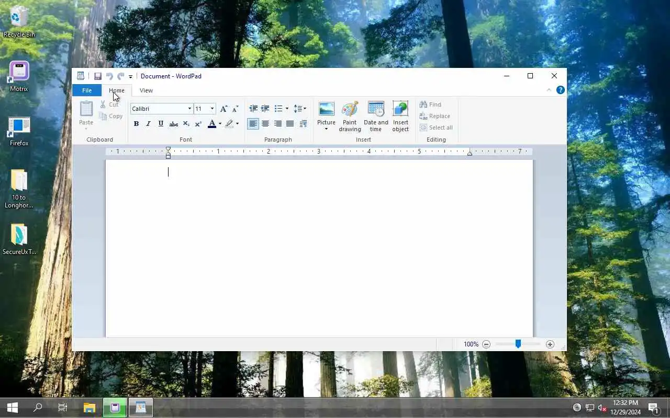The image size is (670, 418).
Task: Start a bulleted list
Action: [278, 109]
